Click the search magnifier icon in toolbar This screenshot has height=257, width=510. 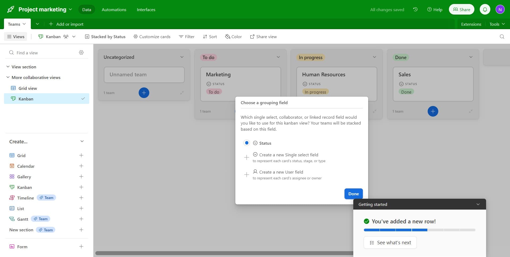tap(502, 37)
